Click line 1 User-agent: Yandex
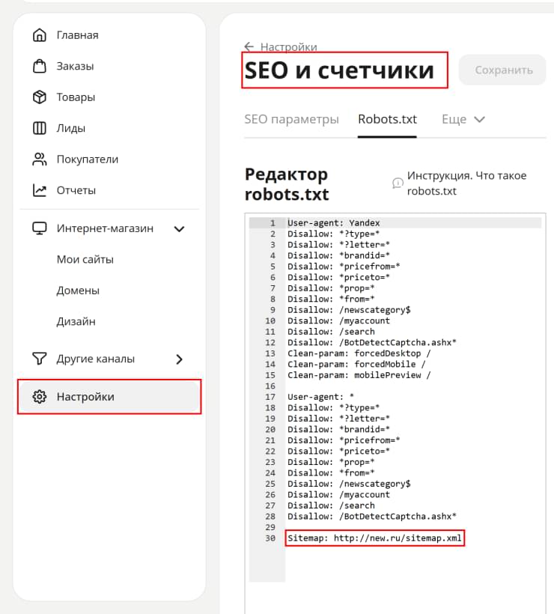Screen dimensions: 554x614 (x=334, y=223)
